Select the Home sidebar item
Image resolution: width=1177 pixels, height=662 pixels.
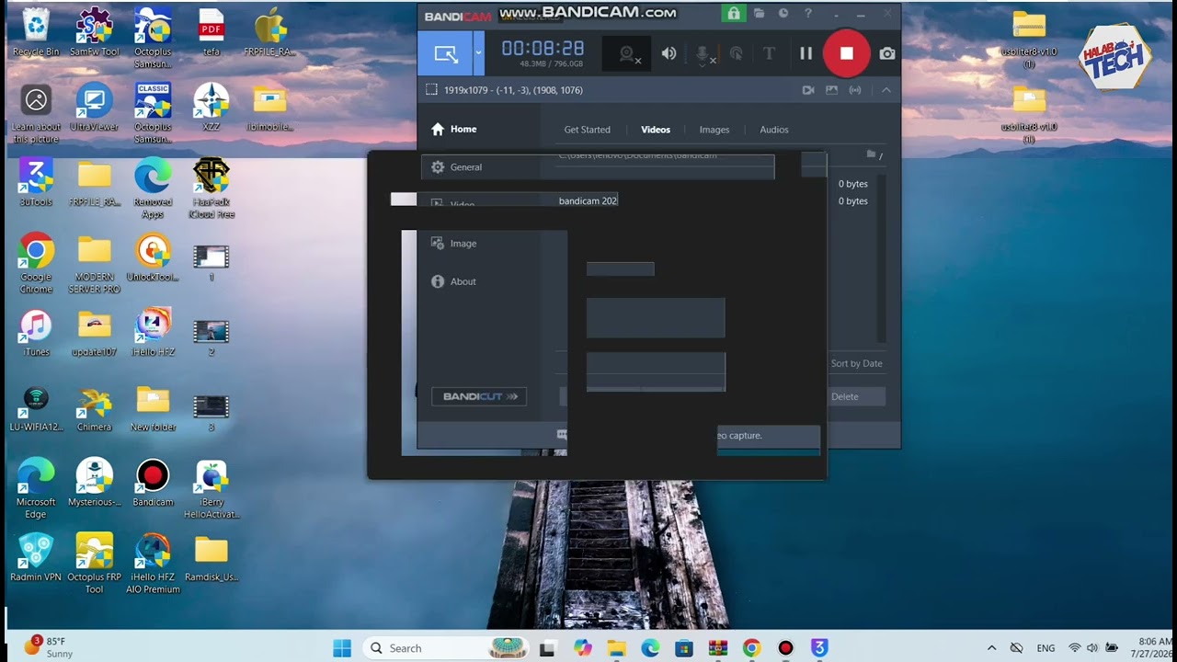454,129
